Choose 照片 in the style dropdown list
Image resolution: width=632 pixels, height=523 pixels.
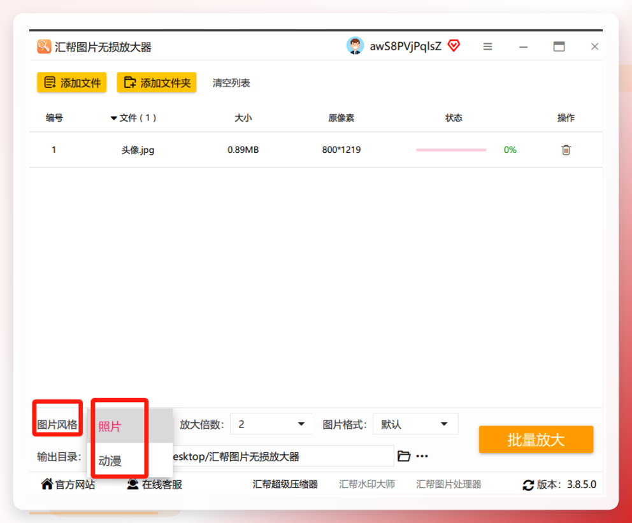tap(130, 426)
